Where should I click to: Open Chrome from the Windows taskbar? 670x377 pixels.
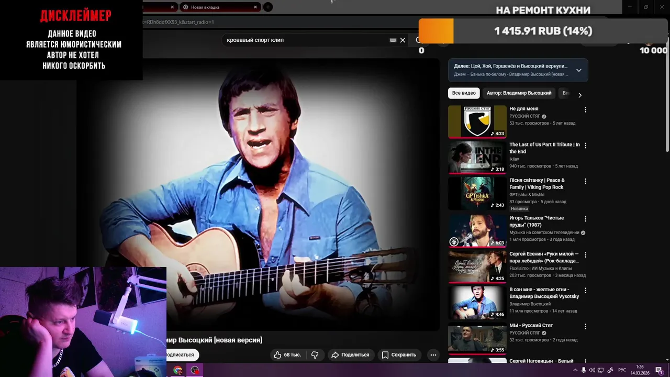[178, 370]
